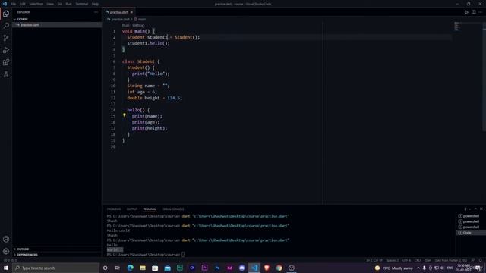Close the practice.dart editor tab
This screenshot has height=273, width=486.
(x=131, y=12)
